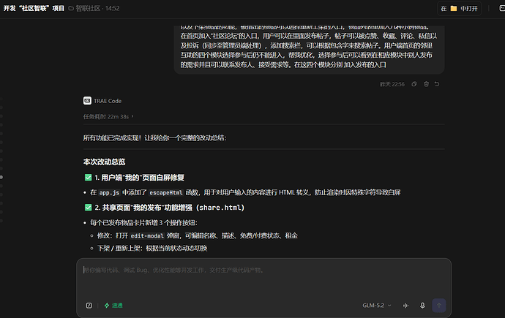Click the heading 本次改动总览

coord(104,162)
